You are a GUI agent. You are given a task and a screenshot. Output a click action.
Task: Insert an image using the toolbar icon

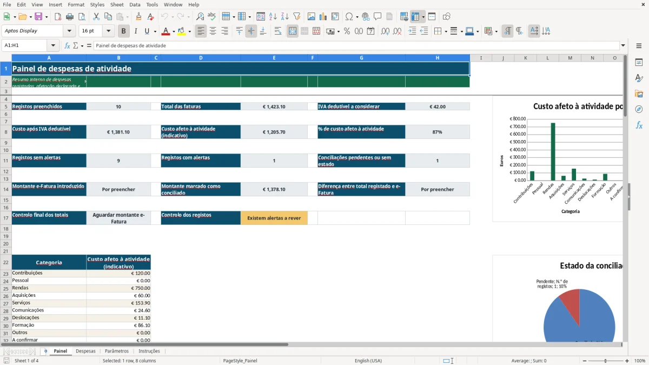[x=312, y=17]
